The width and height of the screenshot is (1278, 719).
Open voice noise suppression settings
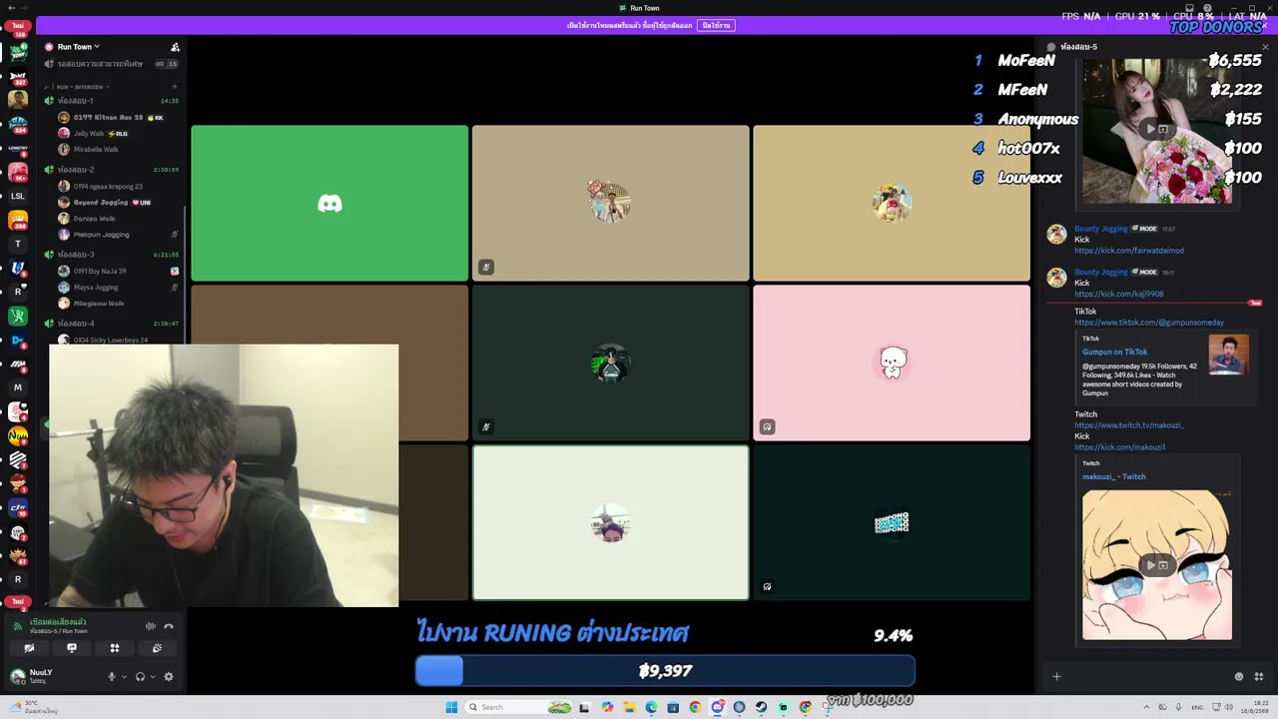click(x=151, y=626)
